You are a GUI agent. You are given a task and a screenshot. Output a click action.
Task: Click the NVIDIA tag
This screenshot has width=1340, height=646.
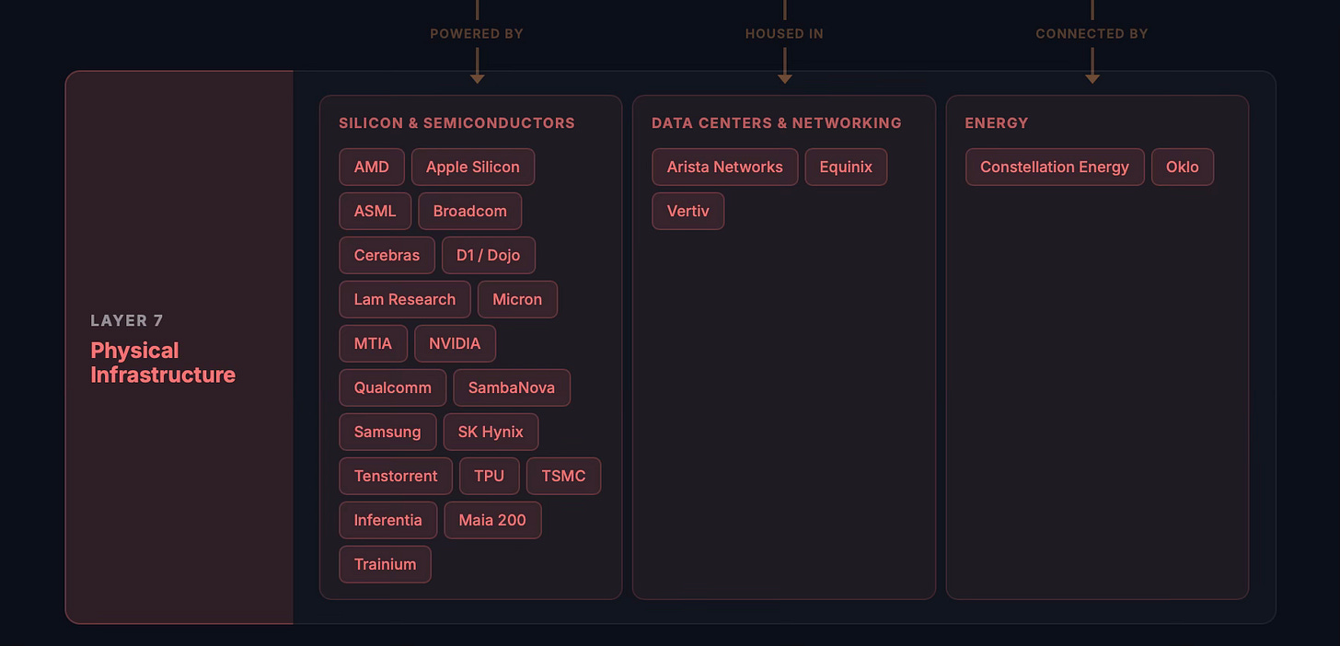point(455,343)
